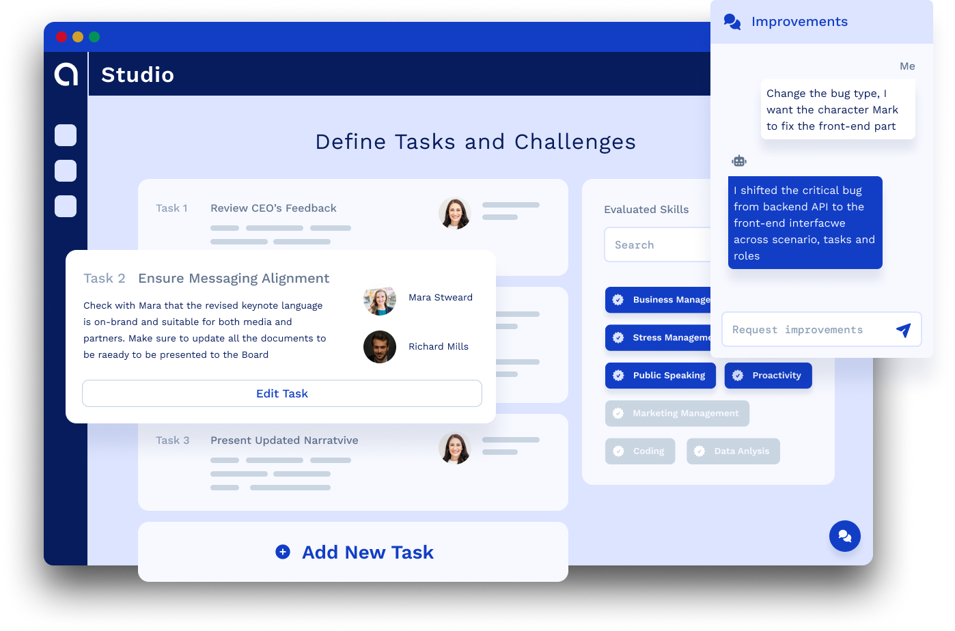955x631 pixels.
Task: Click the Improvements chat header icon
Action: [732, 22]
